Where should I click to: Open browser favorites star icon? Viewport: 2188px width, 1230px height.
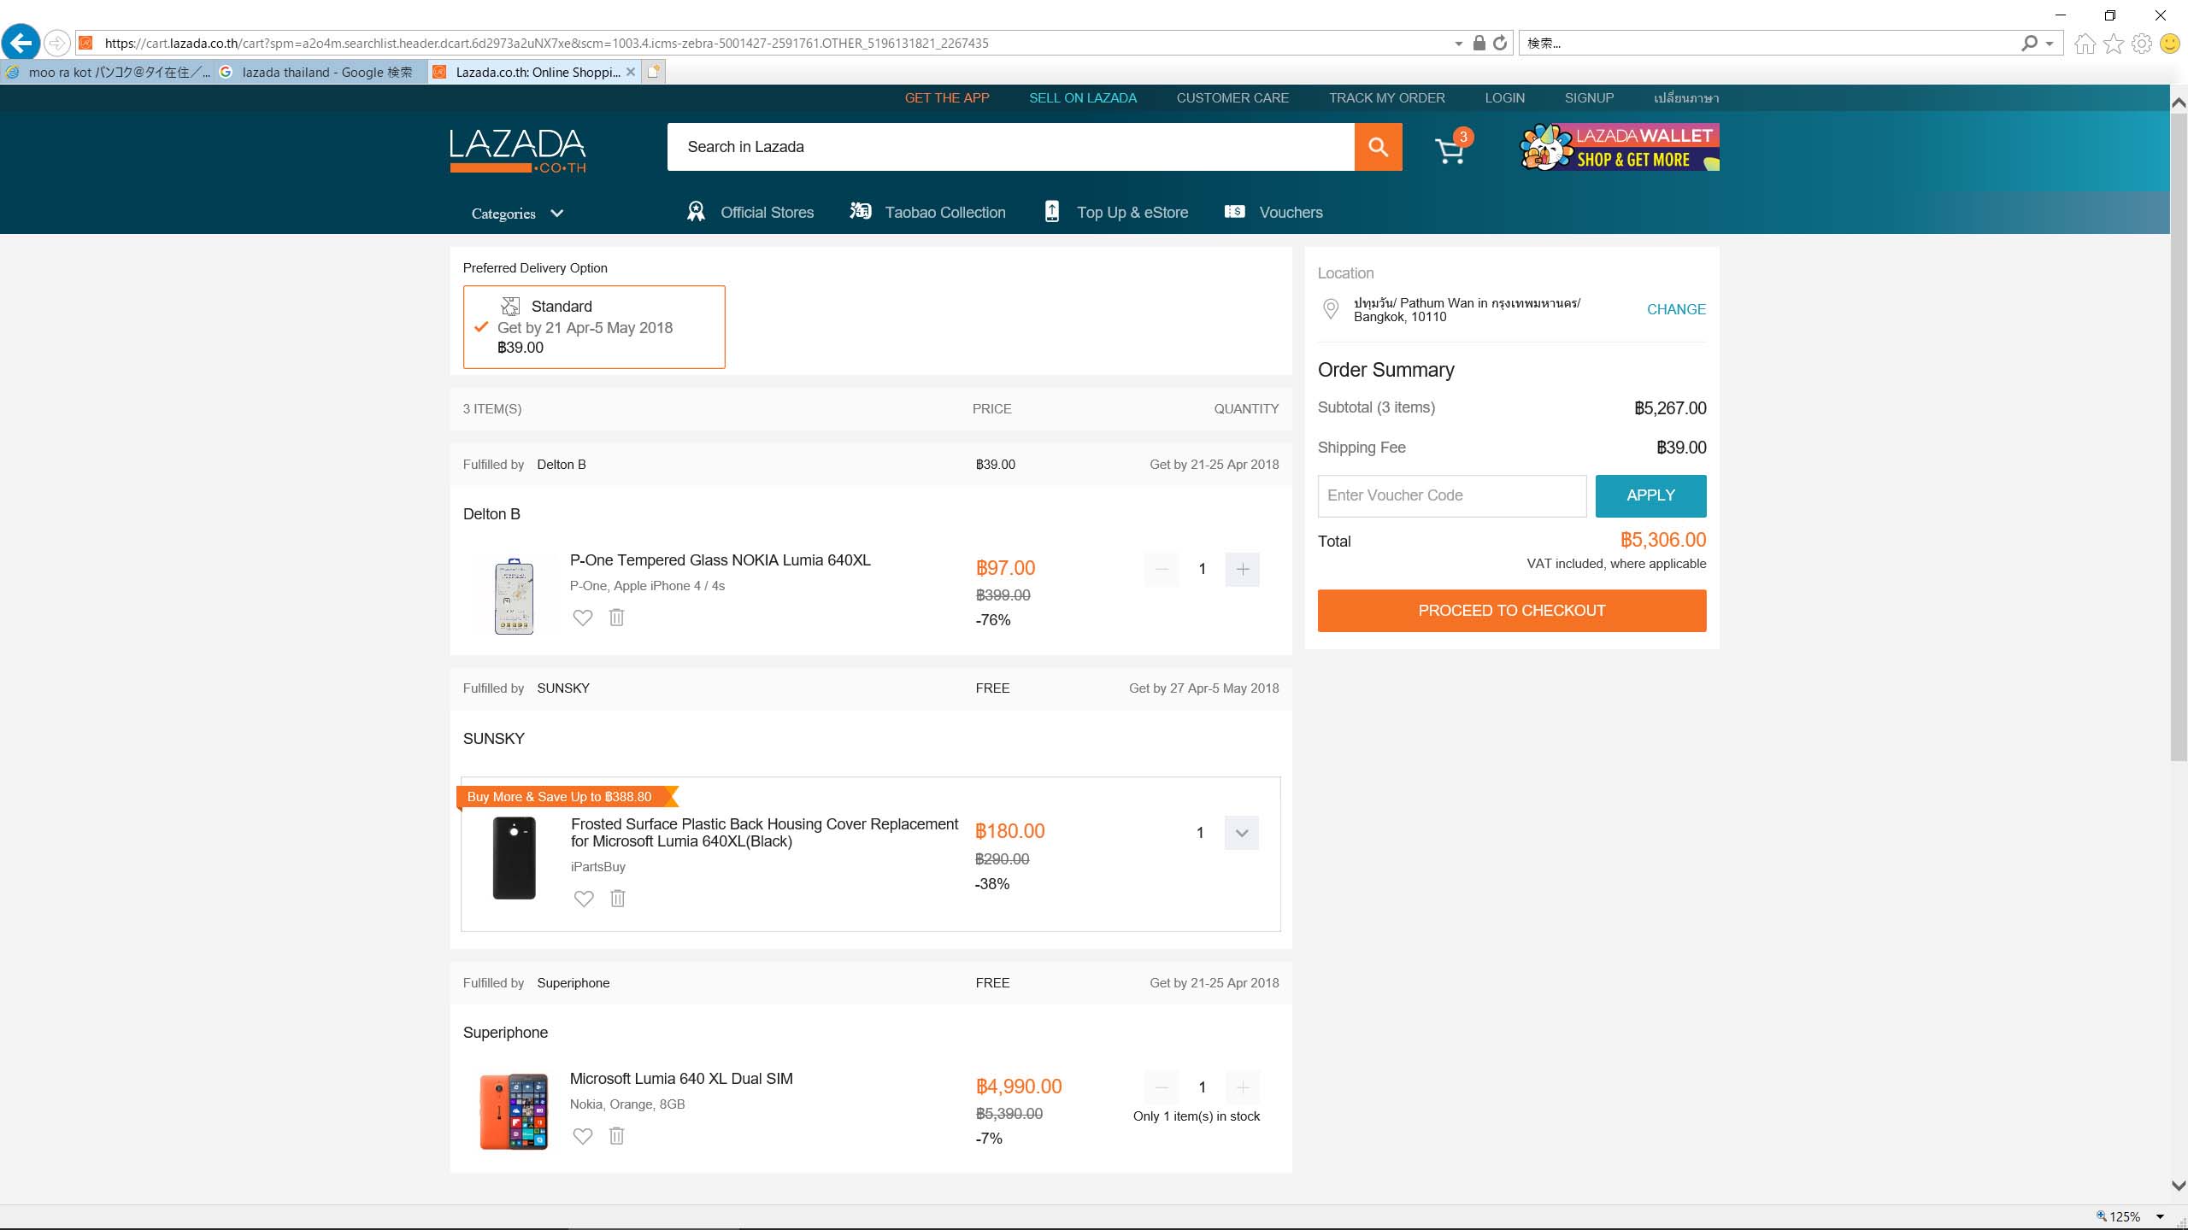(2114, 43)
